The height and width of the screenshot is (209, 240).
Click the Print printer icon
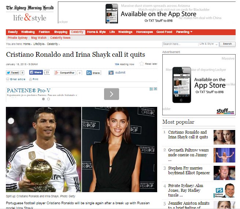pyautogui.click(x=30, y=79)
